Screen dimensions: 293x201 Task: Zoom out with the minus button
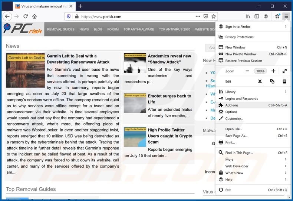247,71
